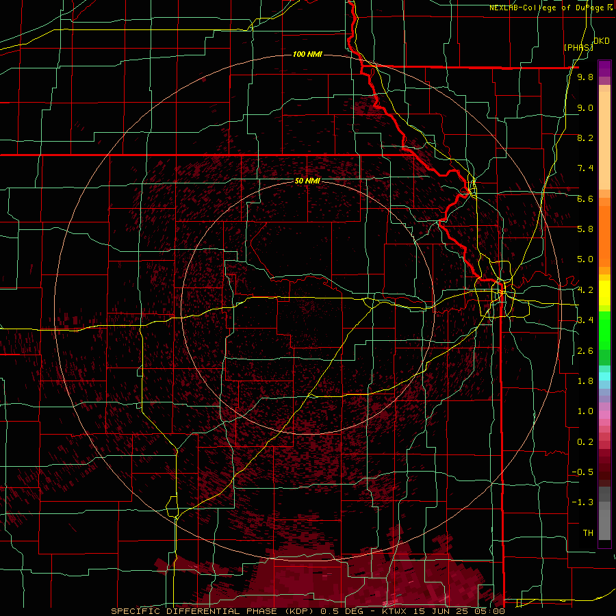The image size is (616, 616).
Task: Pick the purple segment at the top of the color bar
Action: coord(604,68)
